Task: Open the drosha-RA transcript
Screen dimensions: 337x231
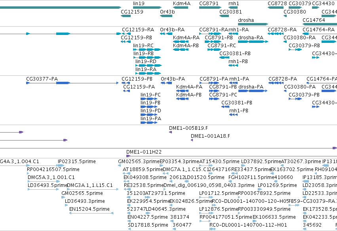Action: click(x=253, y=42)
